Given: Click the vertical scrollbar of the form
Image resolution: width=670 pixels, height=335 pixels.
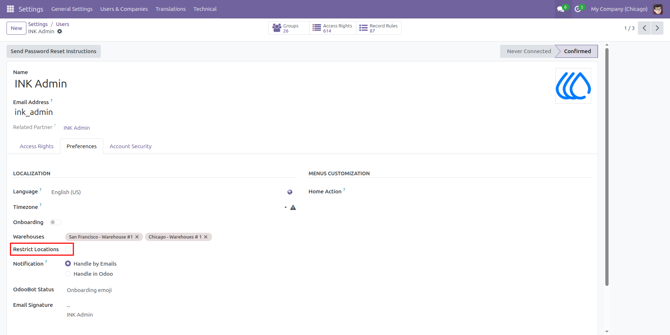Looking at the screenshot, I should tap(607, 166).
